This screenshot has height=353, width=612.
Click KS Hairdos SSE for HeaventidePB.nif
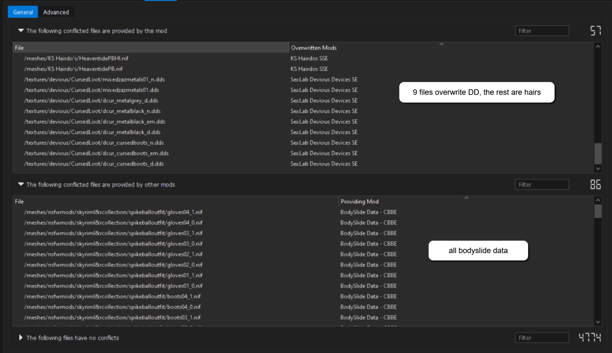click(309, 69)
